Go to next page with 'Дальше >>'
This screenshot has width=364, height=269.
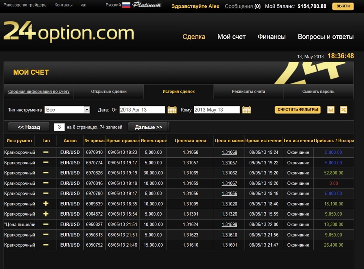[x=148, y=127]
